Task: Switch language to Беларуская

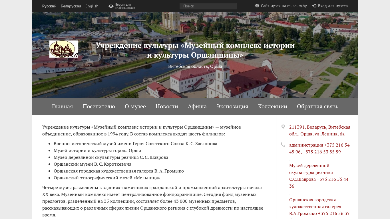Action: (x=71, y=6)
